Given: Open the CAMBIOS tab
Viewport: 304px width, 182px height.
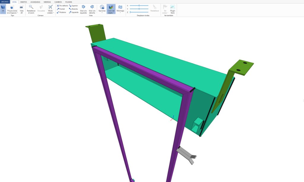Looking at the screenshot, I should [x=58, y=2].
